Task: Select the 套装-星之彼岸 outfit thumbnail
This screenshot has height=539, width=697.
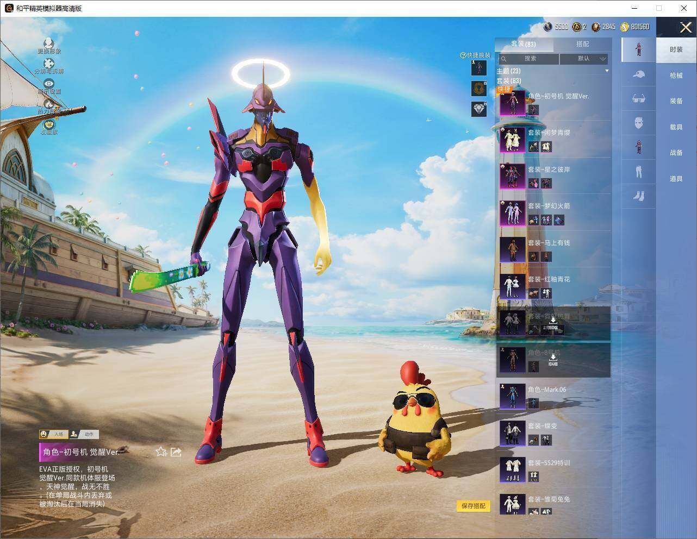Action: tap(513, 177)
